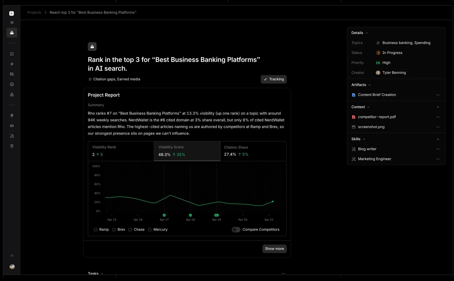Expand the sidebar with bottom double-chevron
The image size is (454, 281).
tap(12, 256)
